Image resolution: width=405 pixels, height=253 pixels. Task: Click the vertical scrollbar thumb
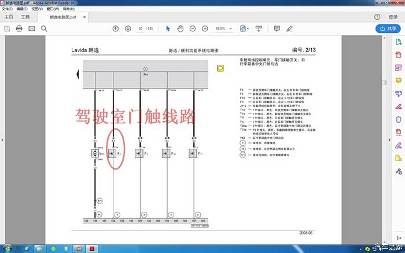(384, 82)
